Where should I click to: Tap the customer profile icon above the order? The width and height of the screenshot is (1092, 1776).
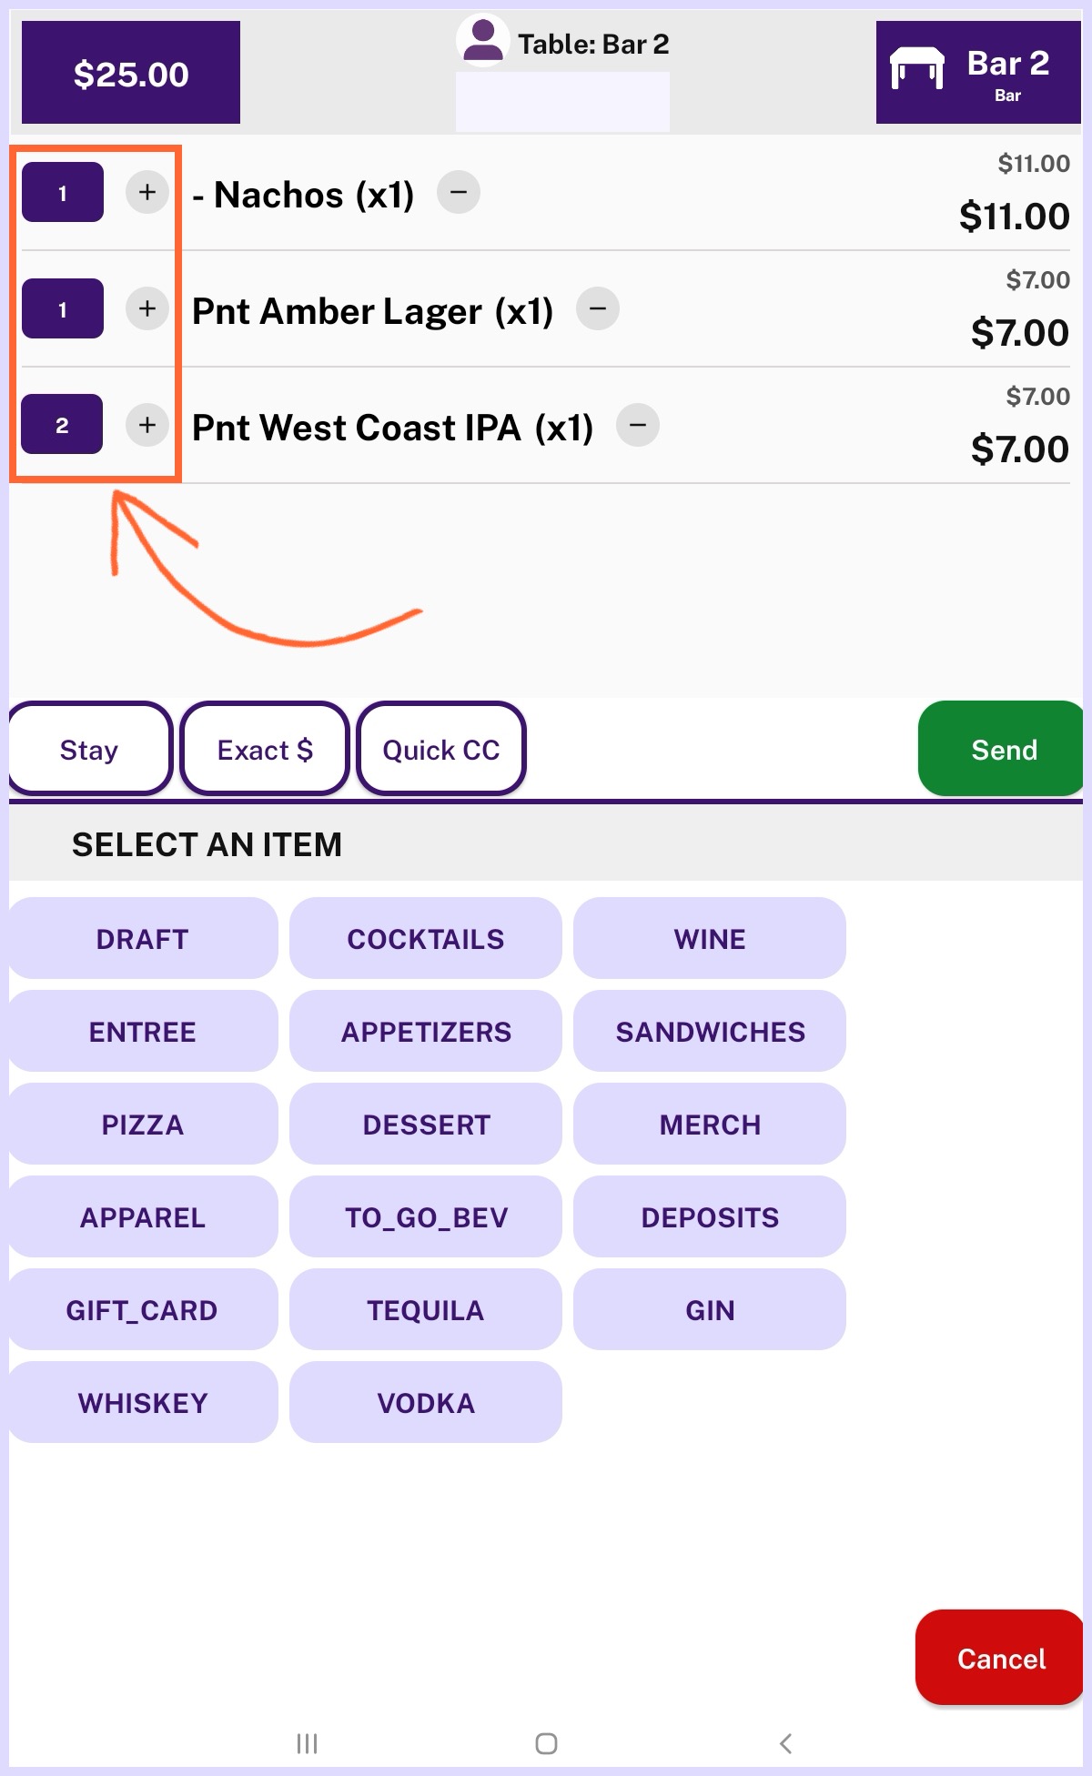[482, 41]
